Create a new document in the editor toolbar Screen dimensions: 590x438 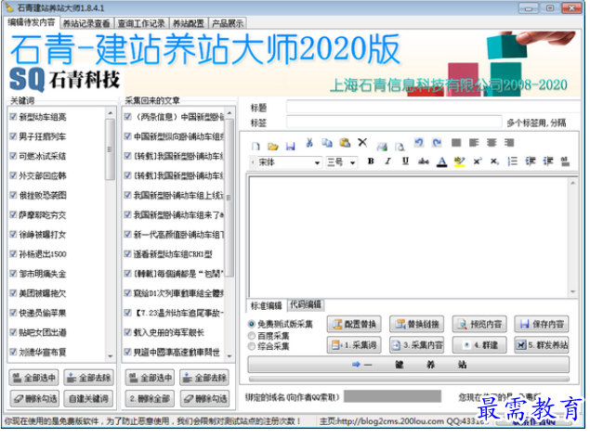click(x=256, y=146)
